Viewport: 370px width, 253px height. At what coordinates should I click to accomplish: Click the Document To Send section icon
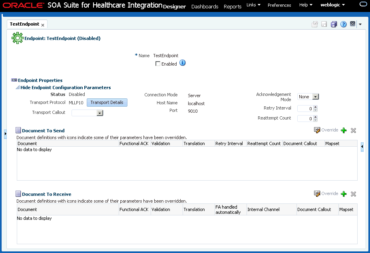point(18,130)
